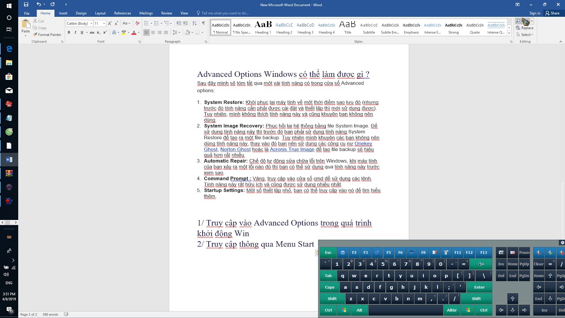Toggle subscript formatting
Viewport: 565px width, 318px height.
point(98,32)
